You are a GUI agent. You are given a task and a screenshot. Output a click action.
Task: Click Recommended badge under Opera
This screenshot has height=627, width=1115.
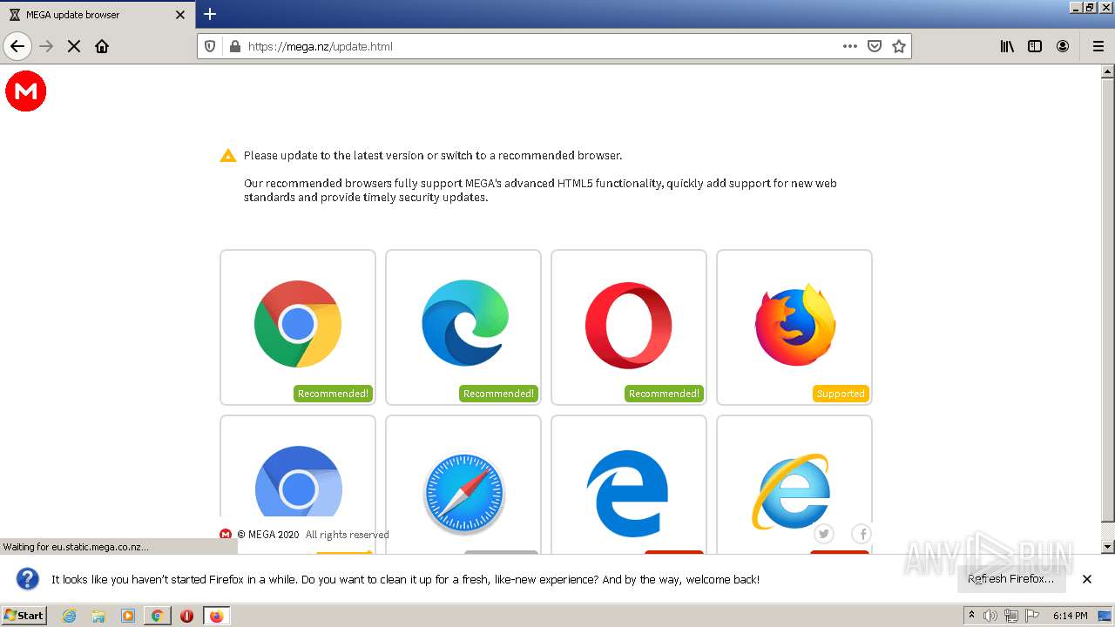click(664, 394)
